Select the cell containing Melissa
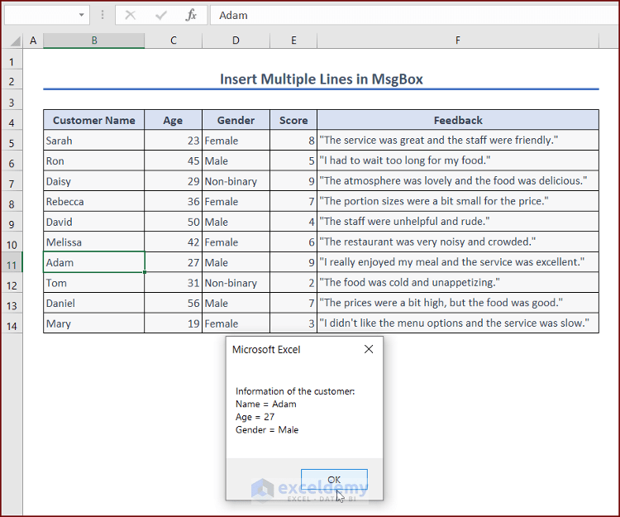 (x=94, y=242)
